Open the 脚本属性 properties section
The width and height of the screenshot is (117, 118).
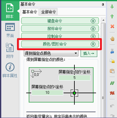(x=10, y=70)
